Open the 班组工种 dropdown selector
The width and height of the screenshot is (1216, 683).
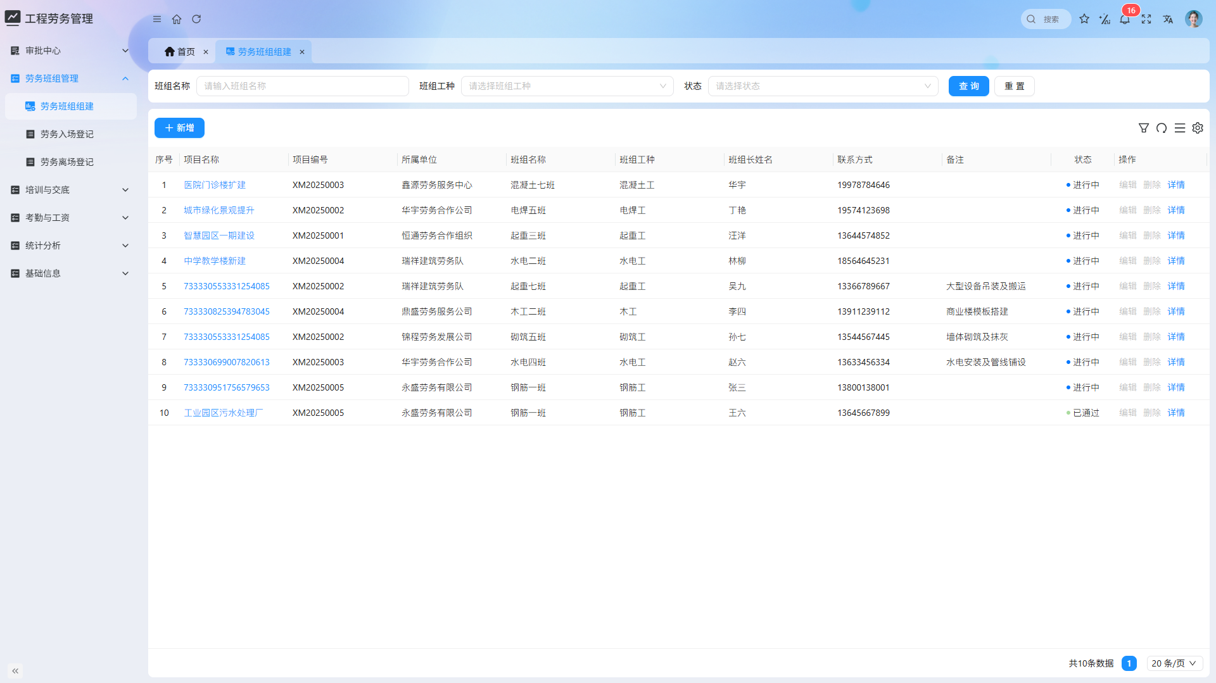point(567,86)
